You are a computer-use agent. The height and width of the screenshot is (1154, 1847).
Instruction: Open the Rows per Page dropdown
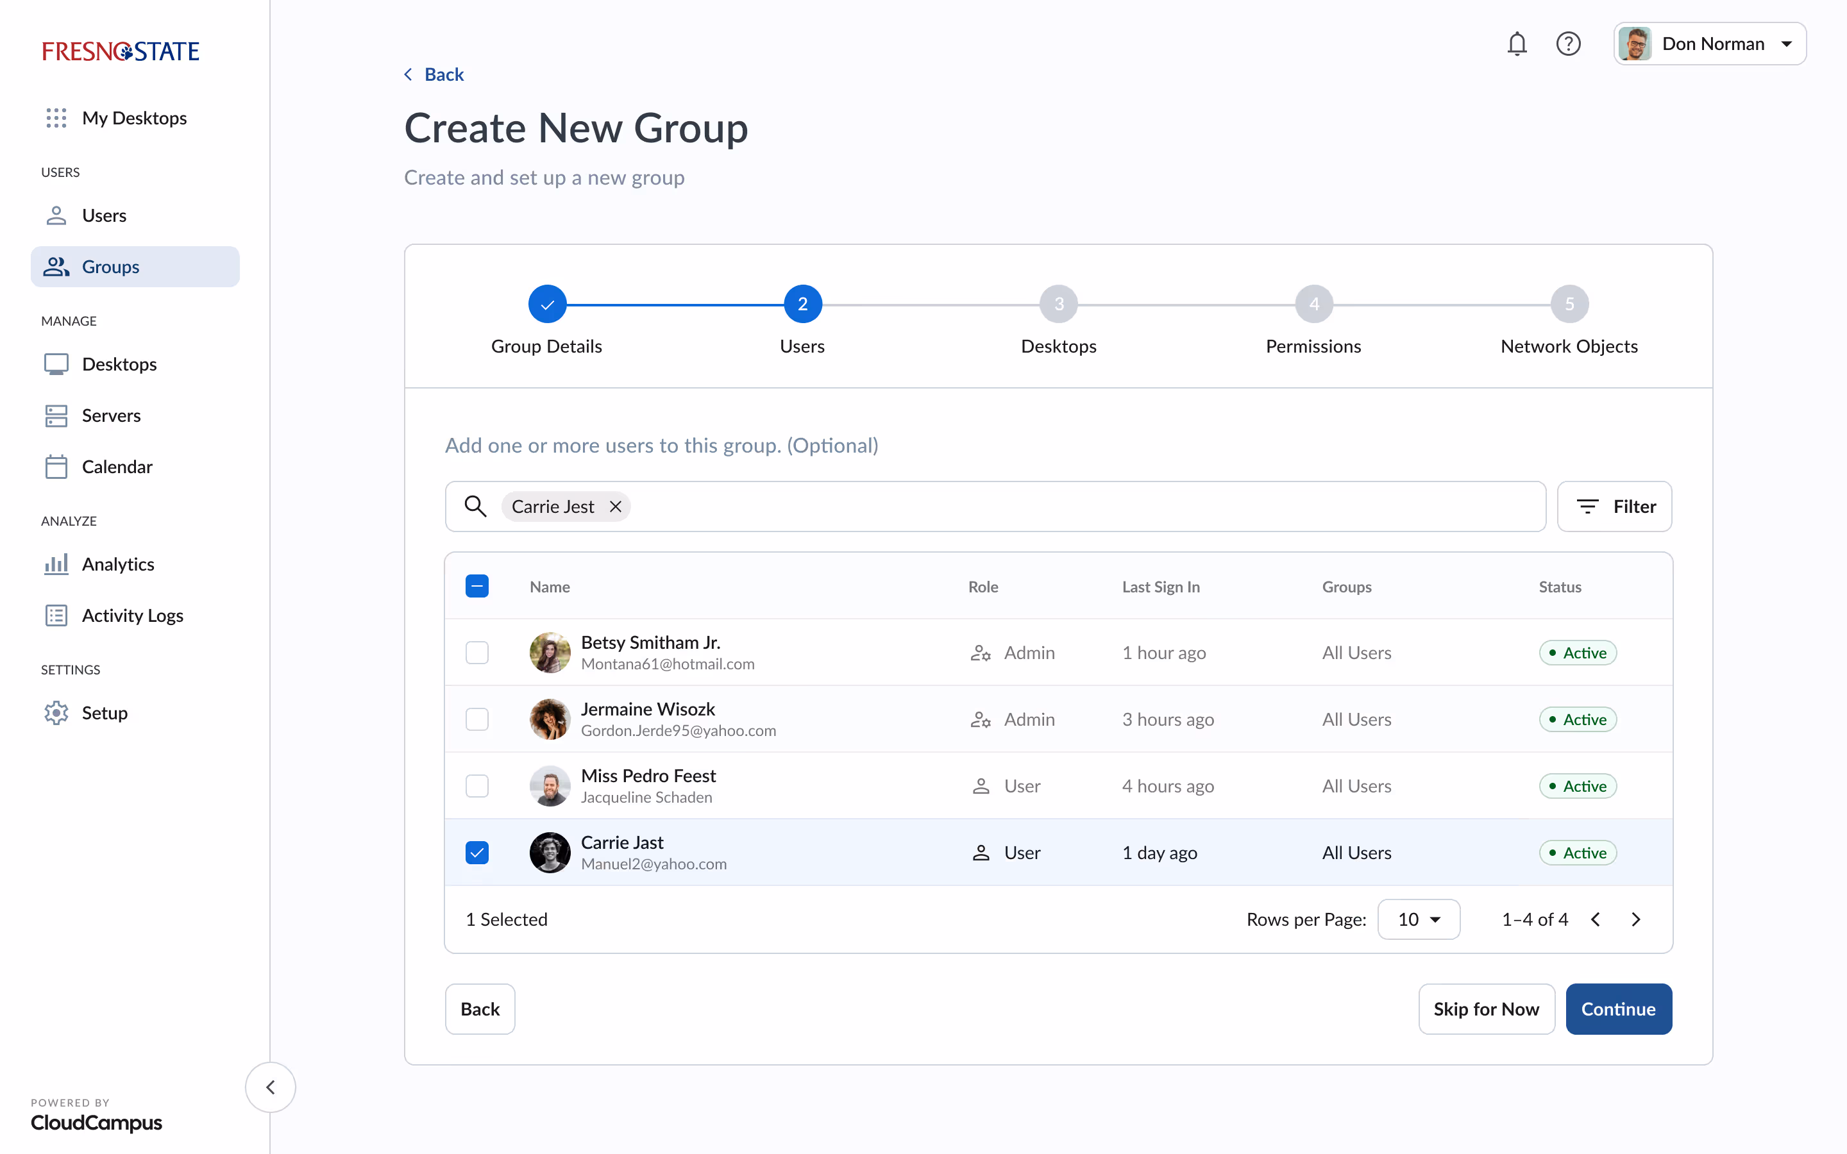point(1418,919)
